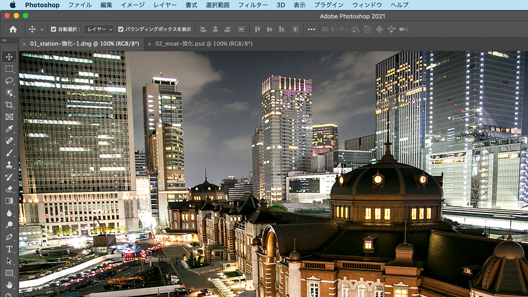Select the Eyedropper tool
The width and height of the screenshot is (528, 297).
pos(9,129)
